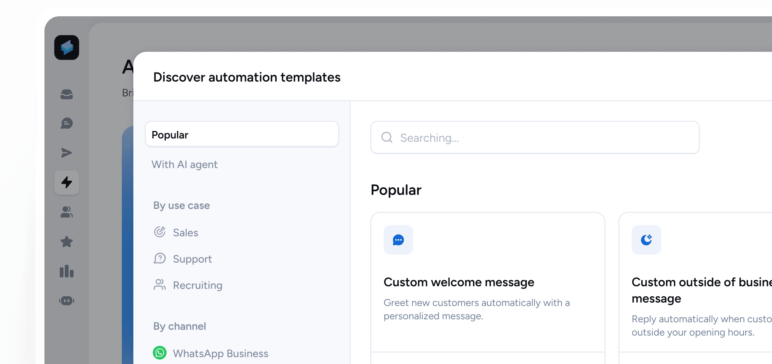
Task: Filter templates by Recruiting use case
Action: pos(197,285)
